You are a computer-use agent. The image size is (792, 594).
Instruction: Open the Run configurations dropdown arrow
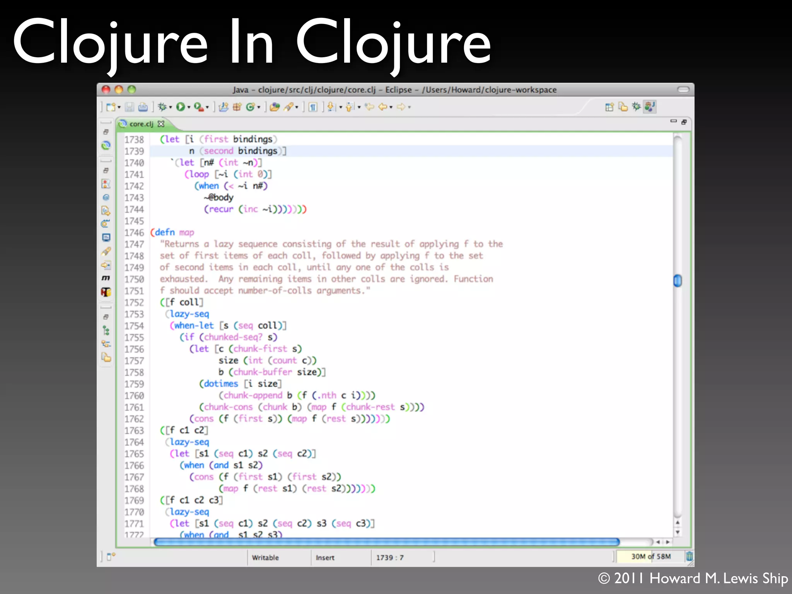click(189, 108)
